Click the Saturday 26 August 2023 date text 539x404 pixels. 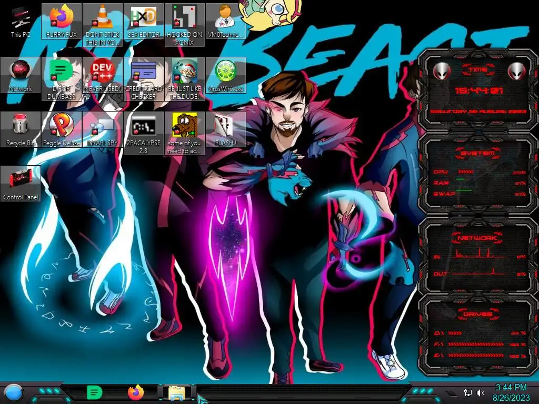[478, 112]
